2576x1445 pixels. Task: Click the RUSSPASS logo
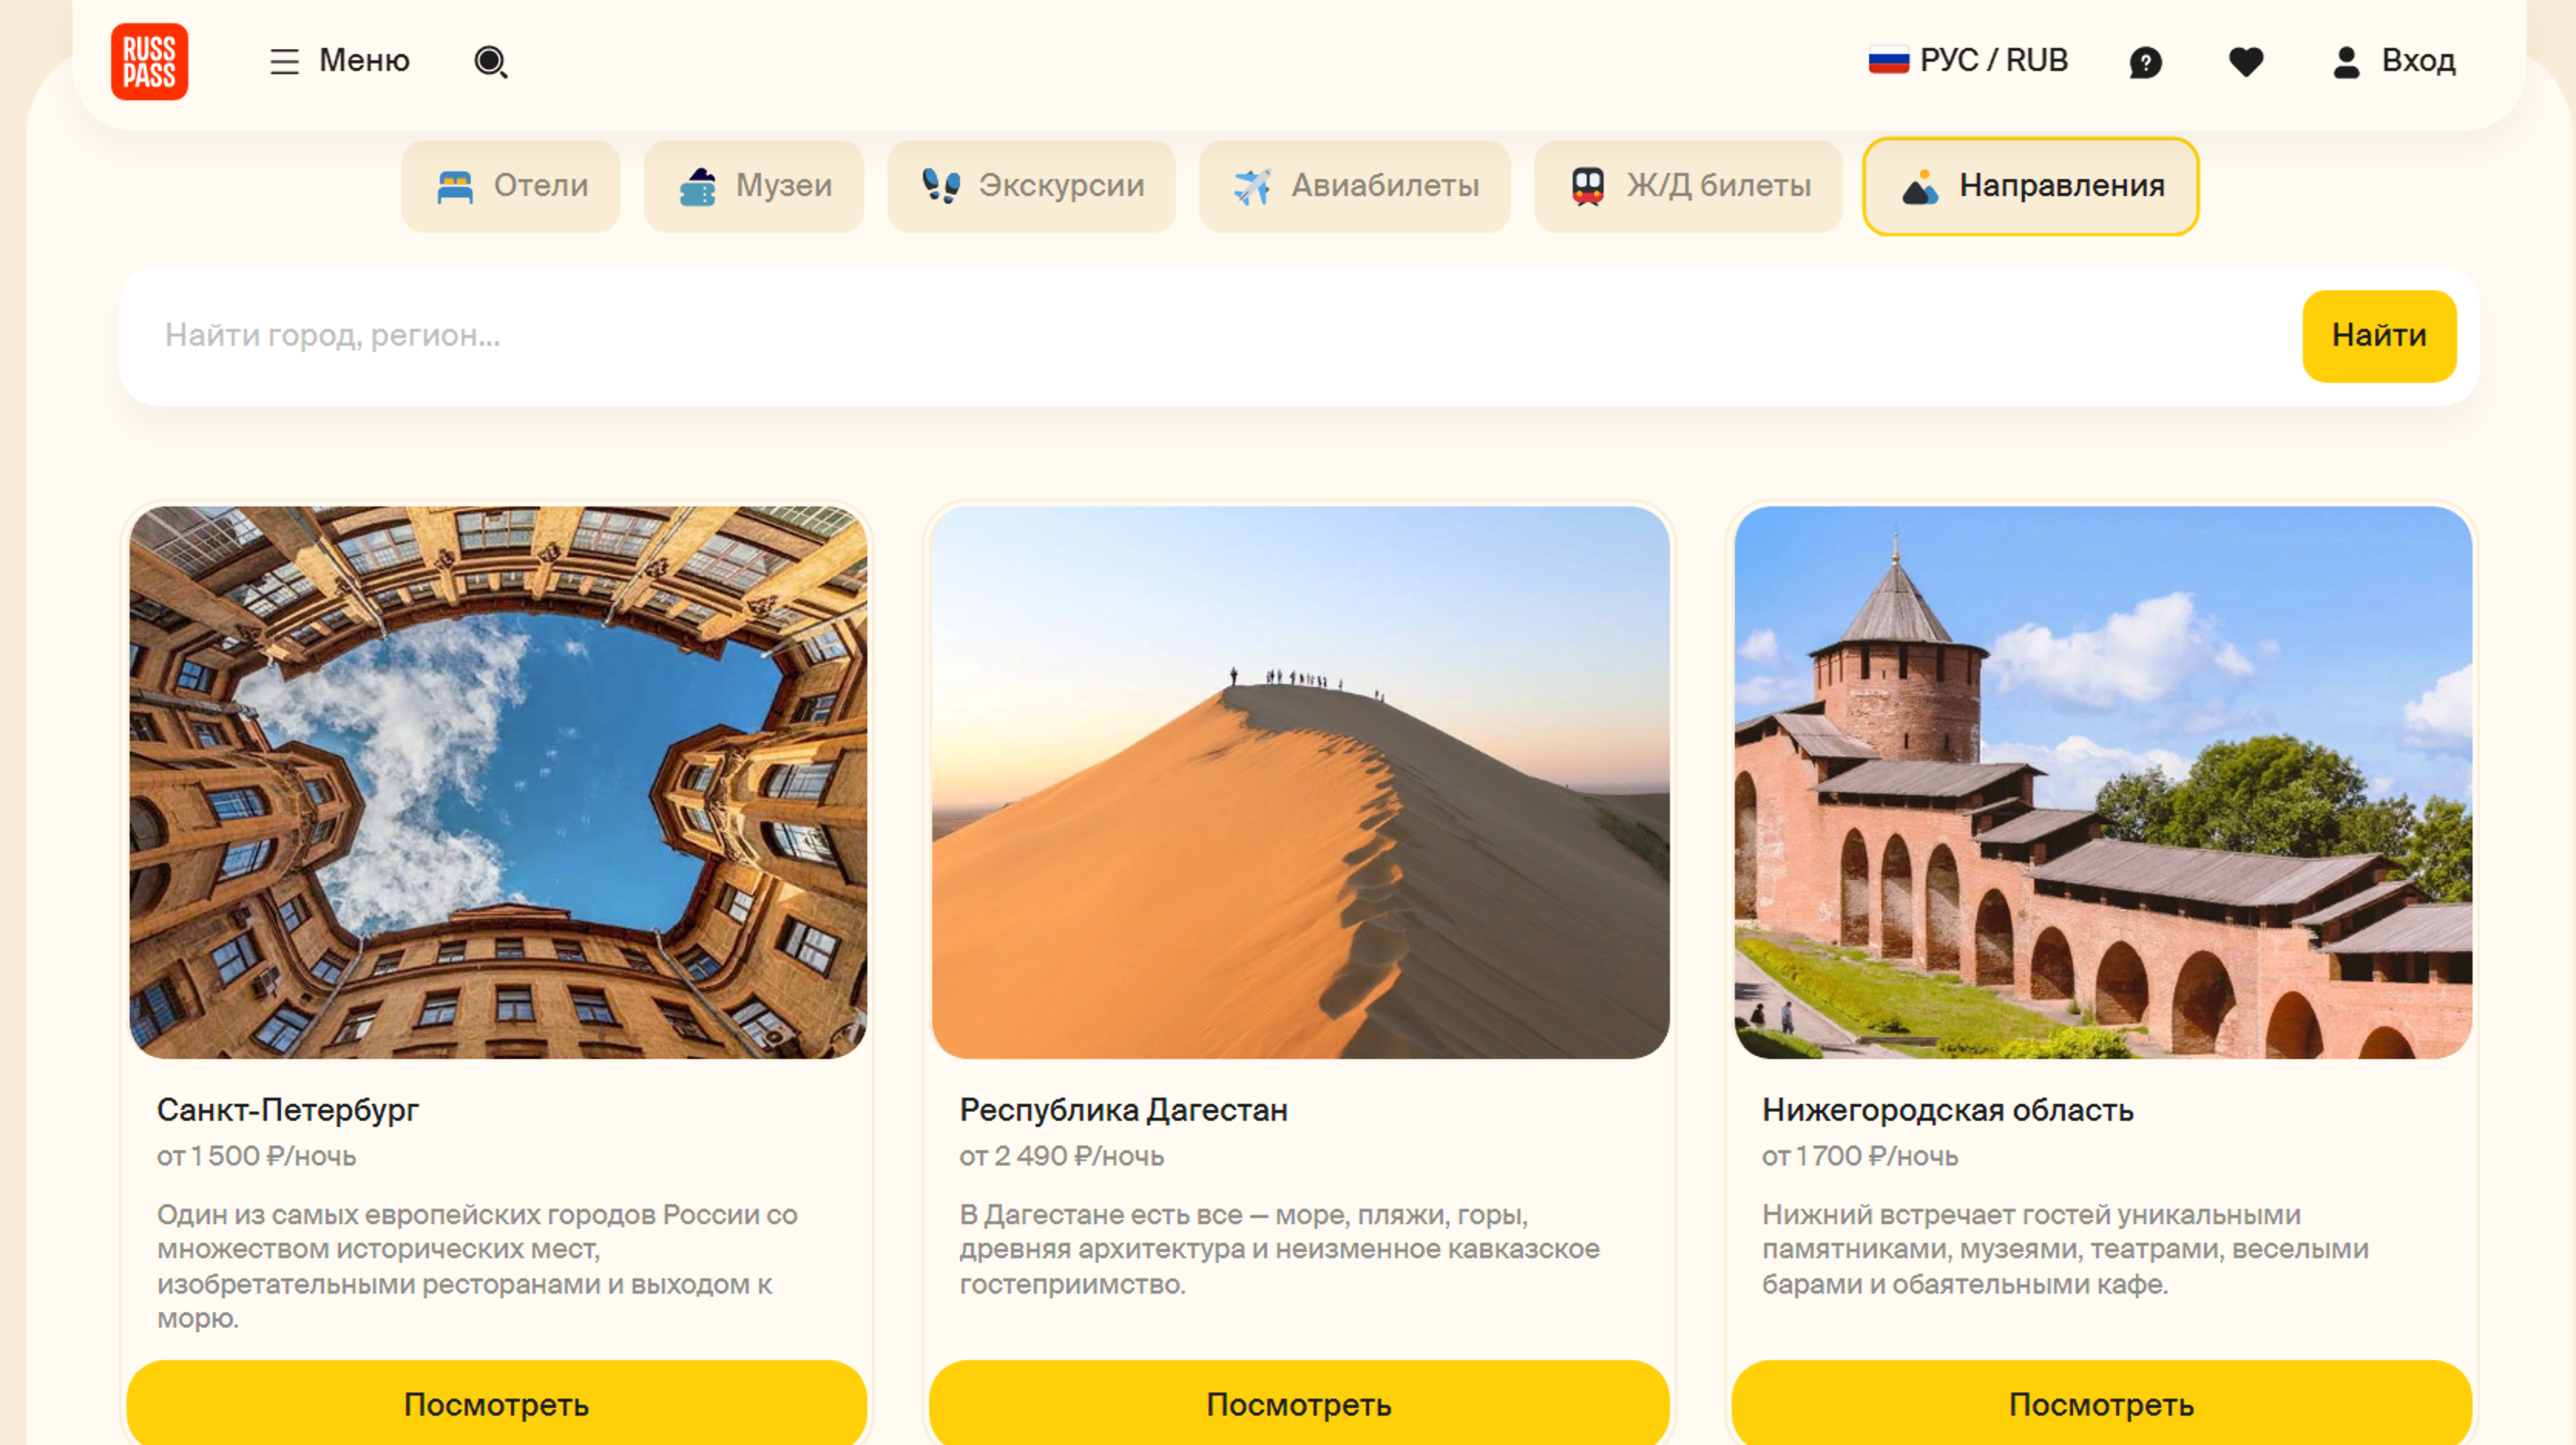tap(149, 62)
